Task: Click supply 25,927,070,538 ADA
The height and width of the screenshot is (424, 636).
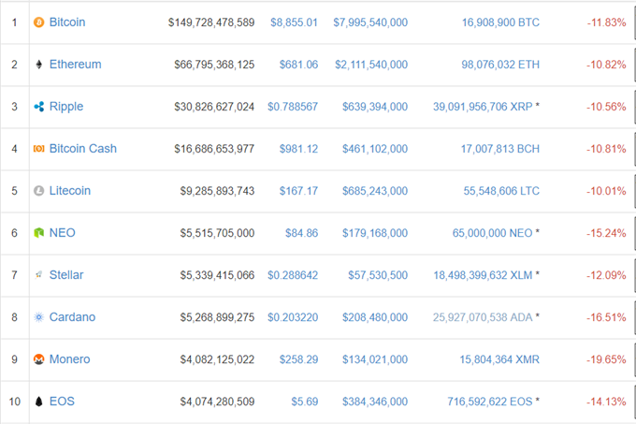Action: (x=483, y=317)
